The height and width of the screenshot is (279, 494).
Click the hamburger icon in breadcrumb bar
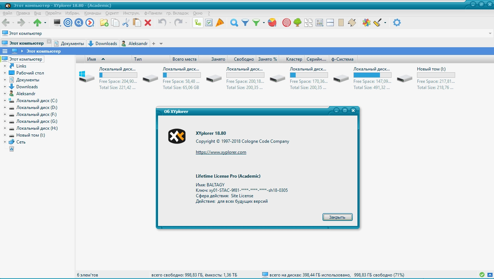(x=5, y=51)
